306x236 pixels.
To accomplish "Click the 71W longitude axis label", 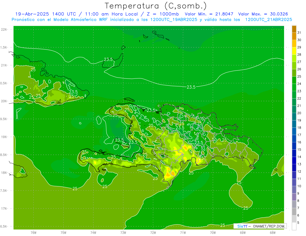I will 183,232.
